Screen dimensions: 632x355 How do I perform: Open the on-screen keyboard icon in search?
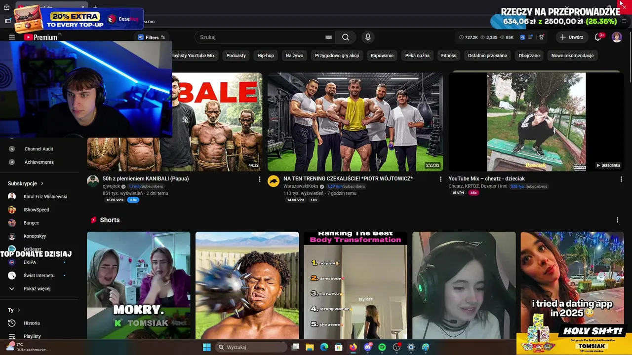pos(328,37)
